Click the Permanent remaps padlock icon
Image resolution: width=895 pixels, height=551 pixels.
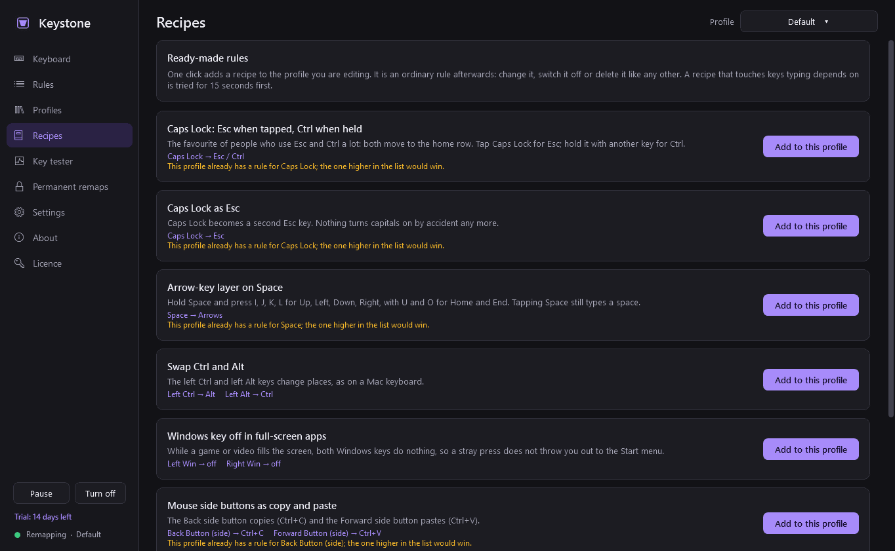pyautogui.click(x=20, y=187)
